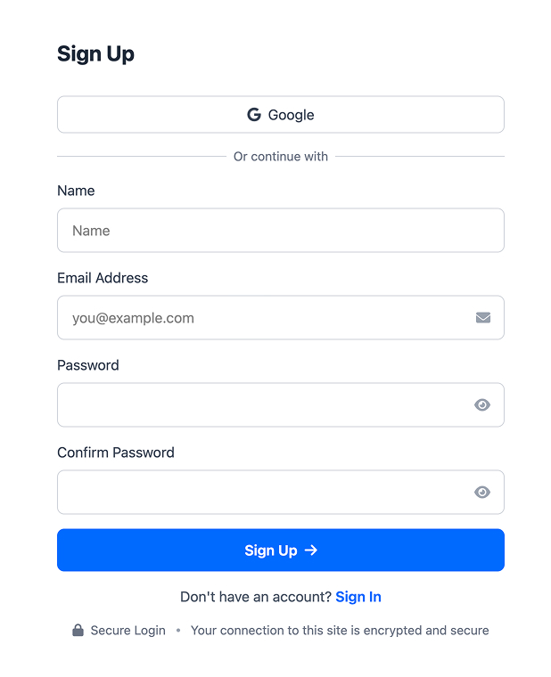The image size is (551, 677).
Task: Click the 'Or continue with' divider text
Action: click(281, 156)
